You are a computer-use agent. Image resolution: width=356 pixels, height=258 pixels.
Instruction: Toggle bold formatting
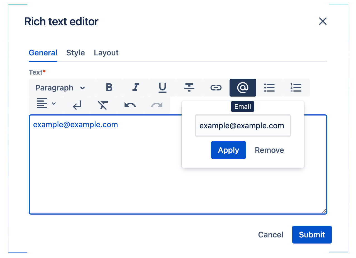(x=109, y=88)
